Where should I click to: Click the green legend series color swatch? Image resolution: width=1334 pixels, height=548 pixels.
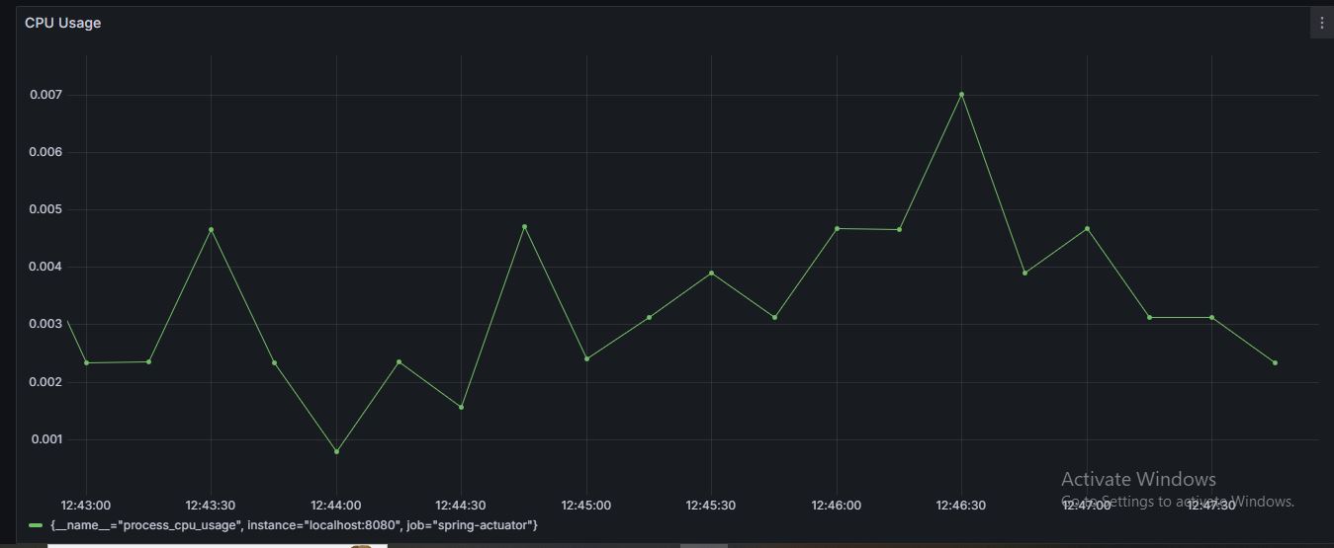(x=37, y=525)
